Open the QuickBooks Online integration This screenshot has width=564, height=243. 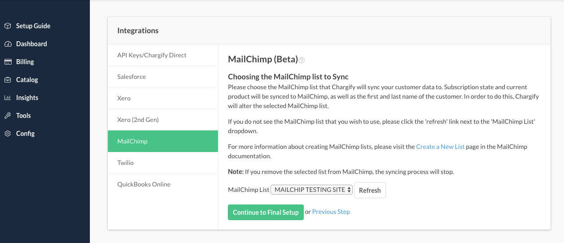click(144, 184)
